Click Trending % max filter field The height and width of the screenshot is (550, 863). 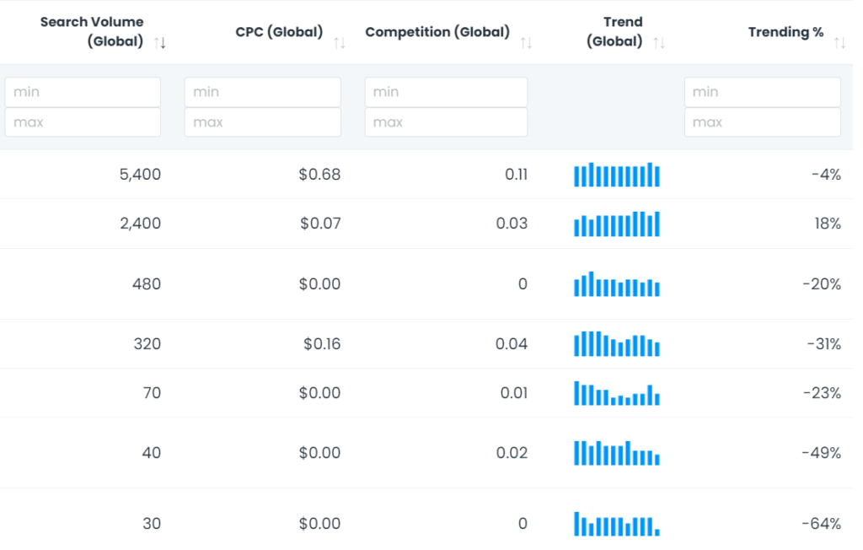point(762,122)
